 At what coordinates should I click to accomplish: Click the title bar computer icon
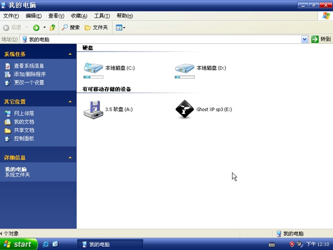[3, 5]
